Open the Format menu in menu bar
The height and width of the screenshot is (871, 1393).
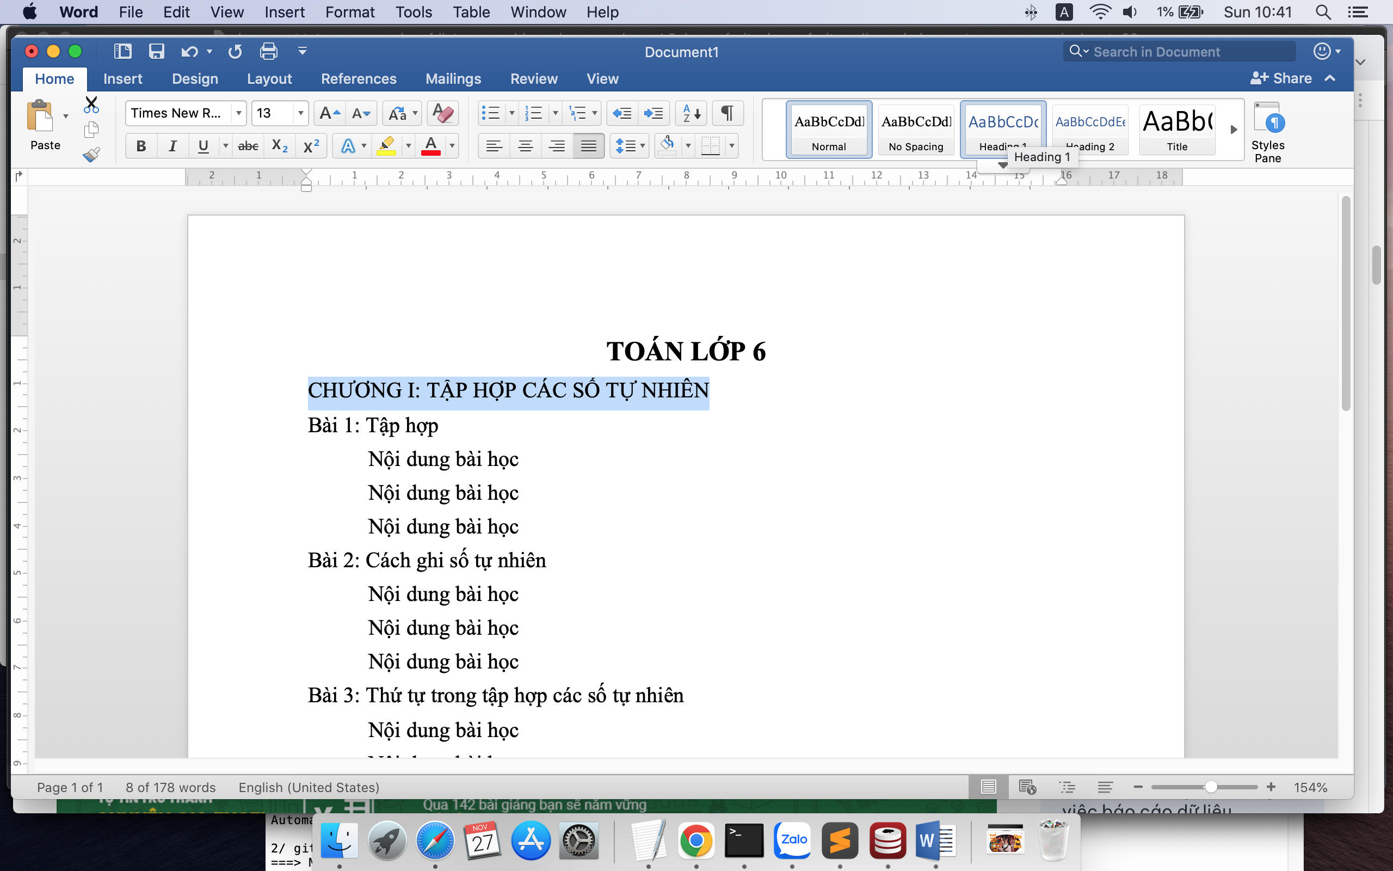(350, 12)
